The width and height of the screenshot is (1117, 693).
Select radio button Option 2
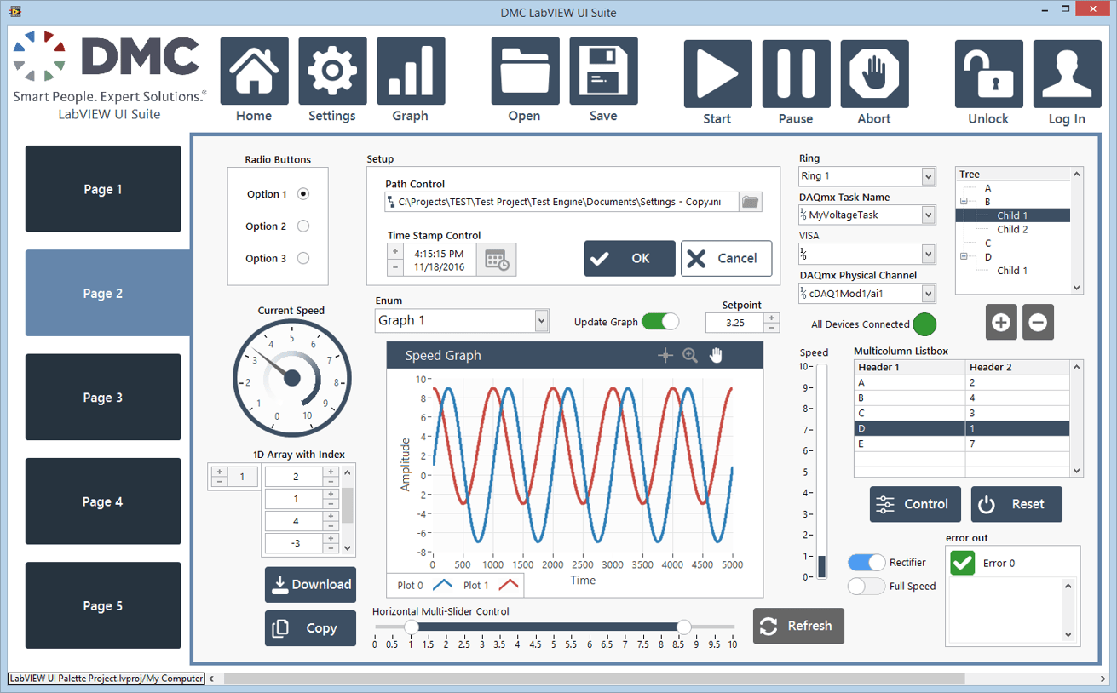(304, 226)
